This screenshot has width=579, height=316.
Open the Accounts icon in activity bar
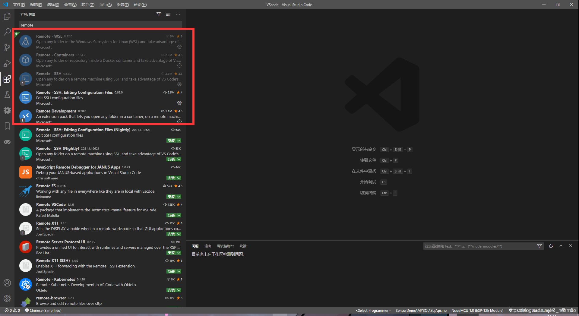pyautogui.click(x=7, y=283)
